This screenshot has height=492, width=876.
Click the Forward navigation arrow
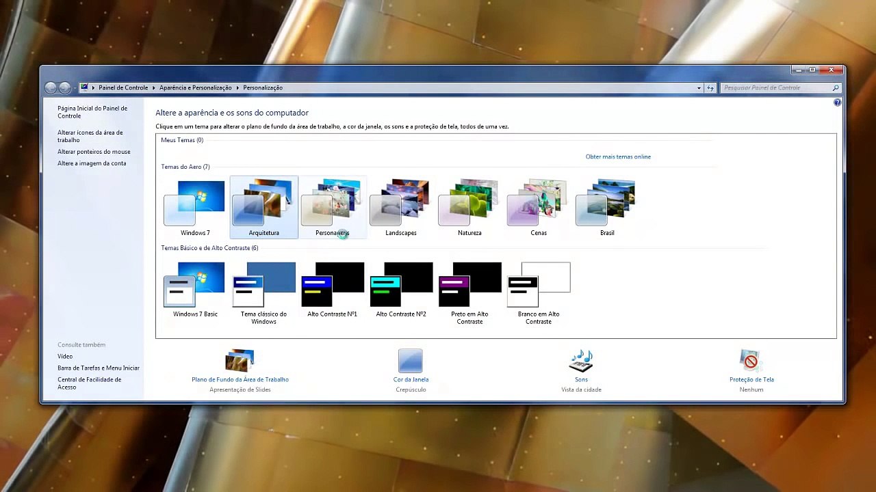(x=64, y=87)
